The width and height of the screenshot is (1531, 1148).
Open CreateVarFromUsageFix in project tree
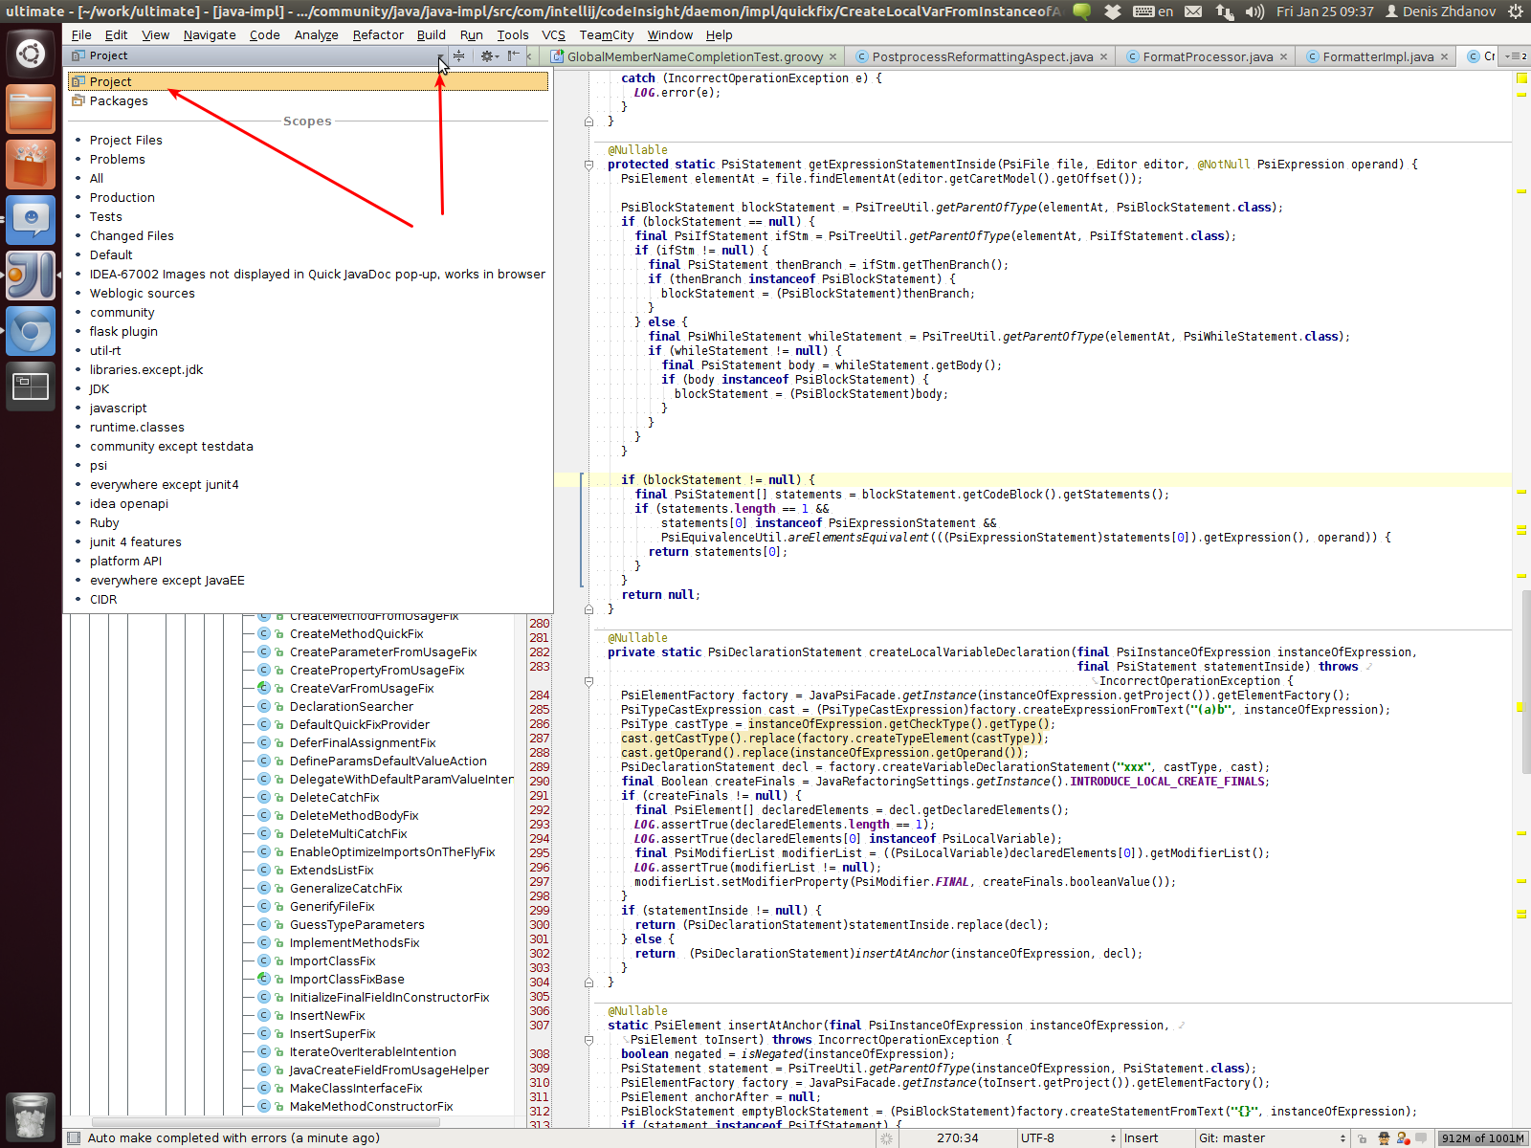362,688
